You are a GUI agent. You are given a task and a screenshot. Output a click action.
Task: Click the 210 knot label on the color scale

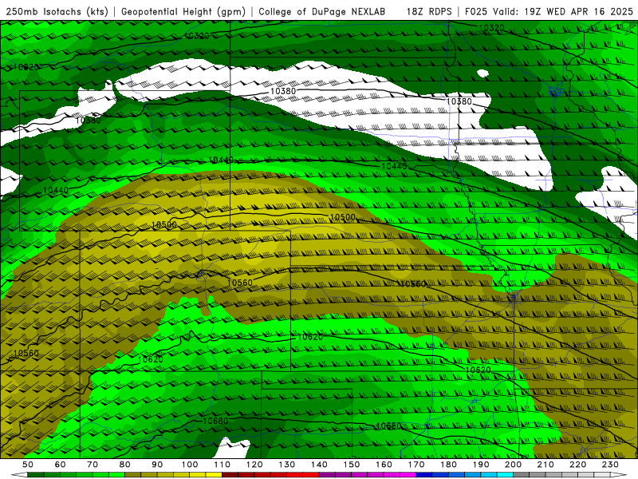[x=545, y=465]
